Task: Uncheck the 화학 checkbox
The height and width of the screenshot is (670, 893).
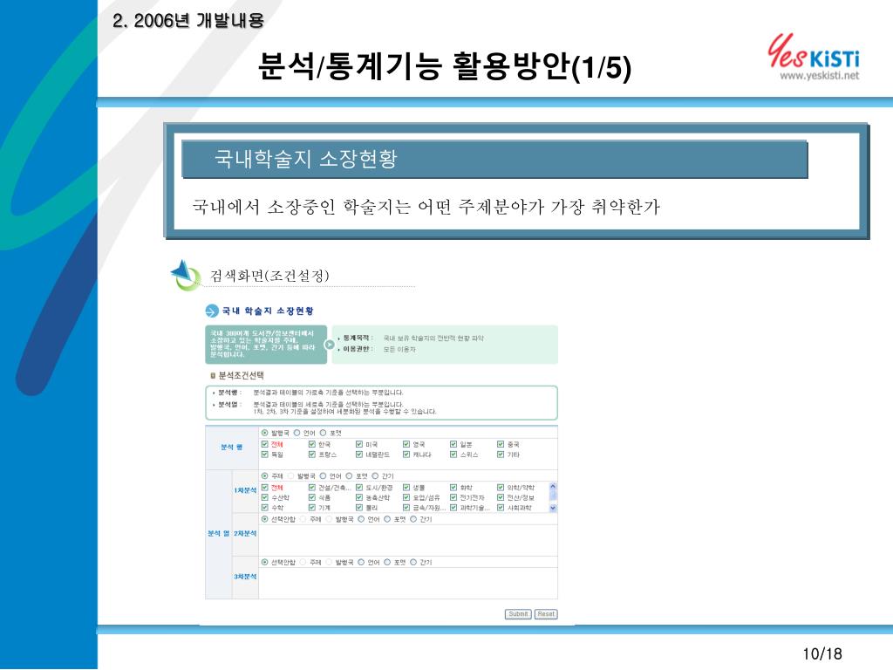Action: coord(453,488)
